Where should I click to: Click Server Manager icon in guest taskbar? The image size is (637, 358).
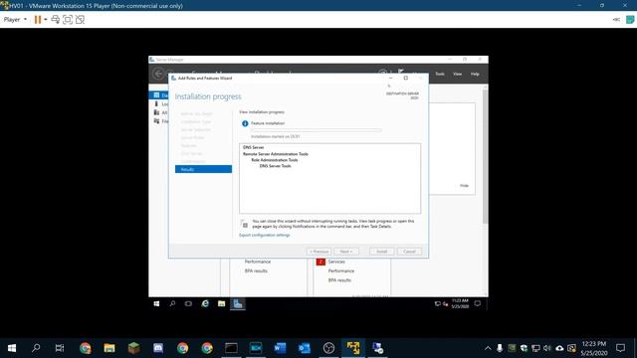[x=238, y=303]
